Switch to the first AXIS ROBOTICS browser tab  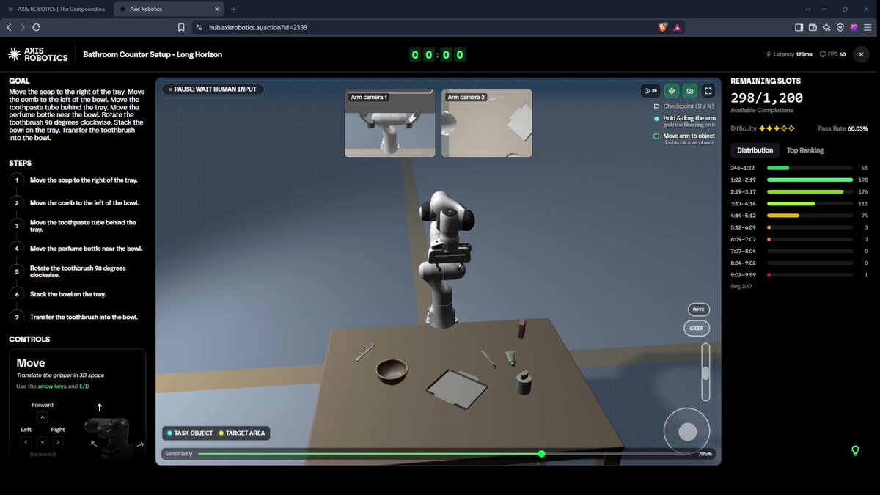[58, 9]
